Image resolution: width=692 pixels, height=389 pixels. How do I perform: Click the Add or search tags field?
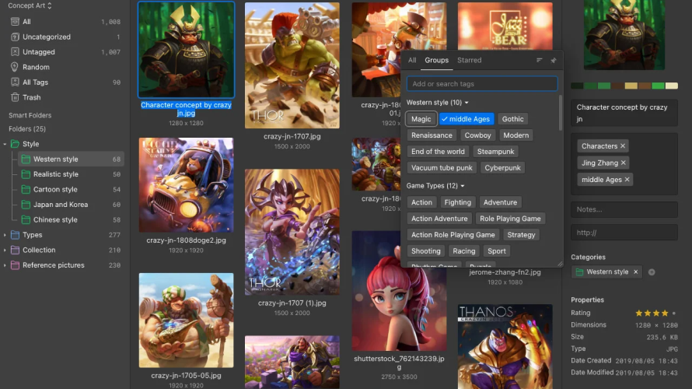click(481, 84)
